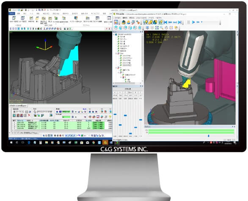Jump to simulation start with skip-back icon
Image resolution: width=248 pixels, height=201 pixels.
[x=165, y=22]
